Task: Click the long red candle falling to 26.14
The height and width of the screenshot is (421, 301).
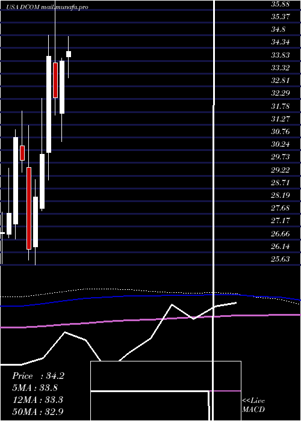Action: [29, 208]
